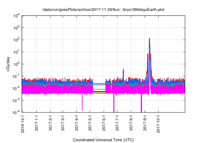Click the 2017-3-1 date tick label
Screen dimensions: 204x143
[x=63, y=123]
